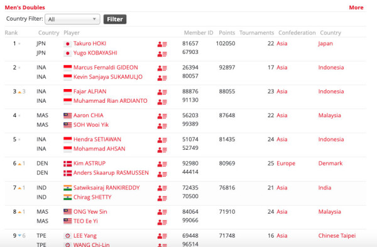
Task: Open ONG Yew Sin player page
Action: click(x=90, y=212)
